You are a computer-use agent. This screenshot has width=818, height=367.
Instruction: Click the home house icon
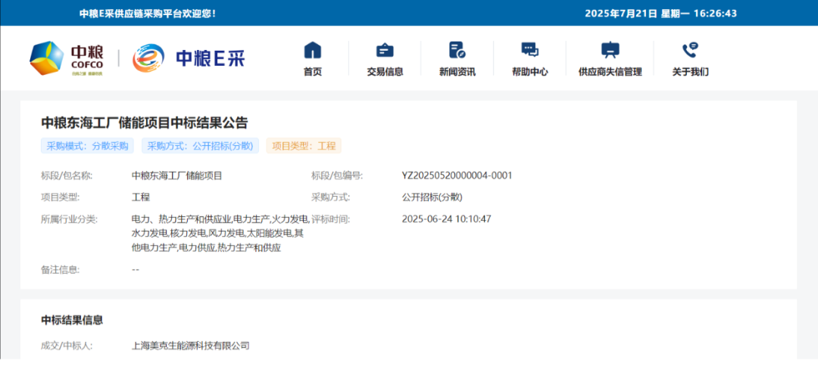[313, 51]
